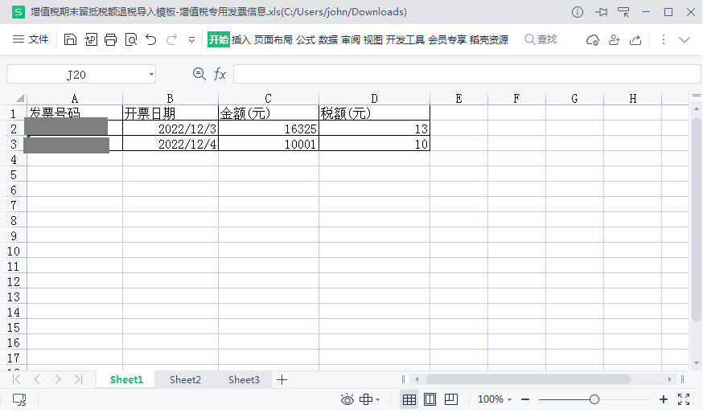
Task: Undo the last action
Action: [151, 39]
